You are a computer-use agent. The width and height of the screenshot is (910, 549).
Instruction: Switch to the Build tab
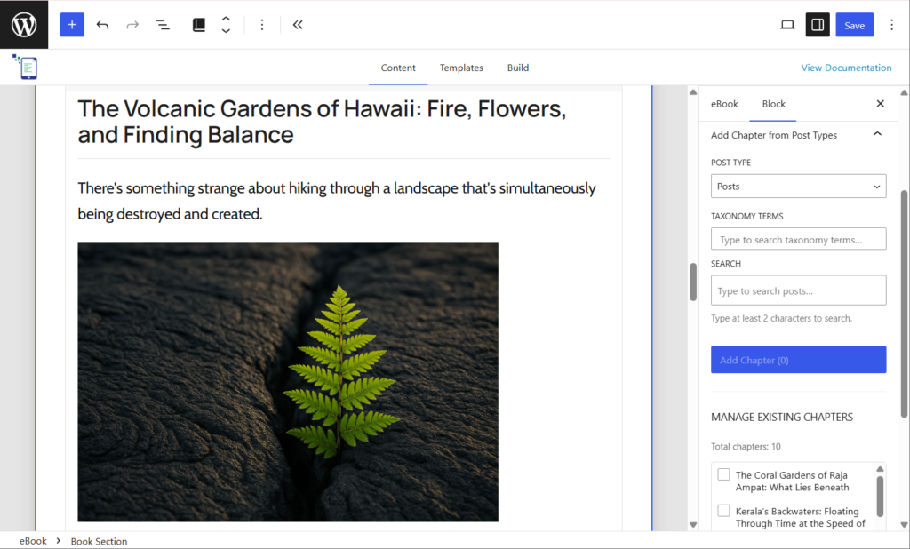coord(518,68)
